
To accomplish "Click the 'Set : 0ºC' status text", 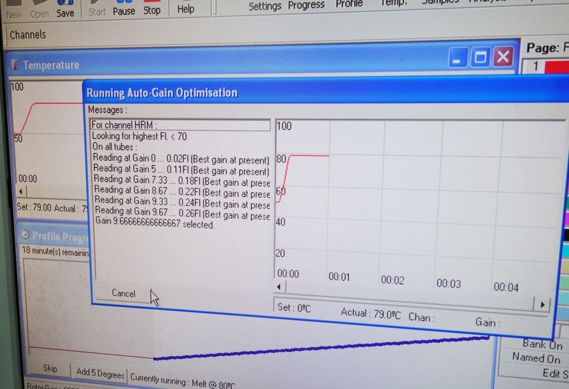I will (295, 308).
